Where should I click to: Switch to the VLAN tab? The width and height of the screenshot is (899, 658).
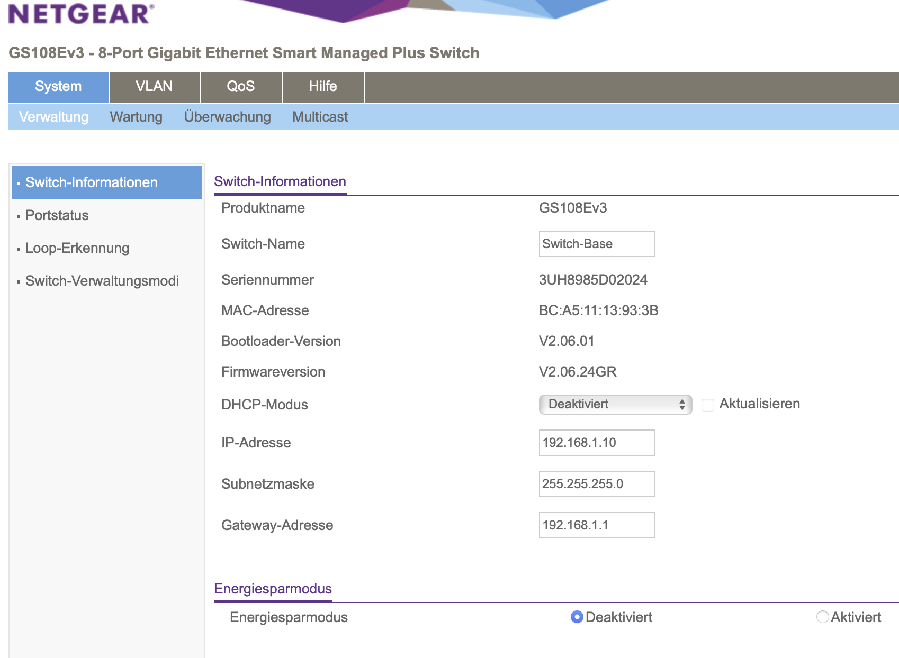(154, 87)
